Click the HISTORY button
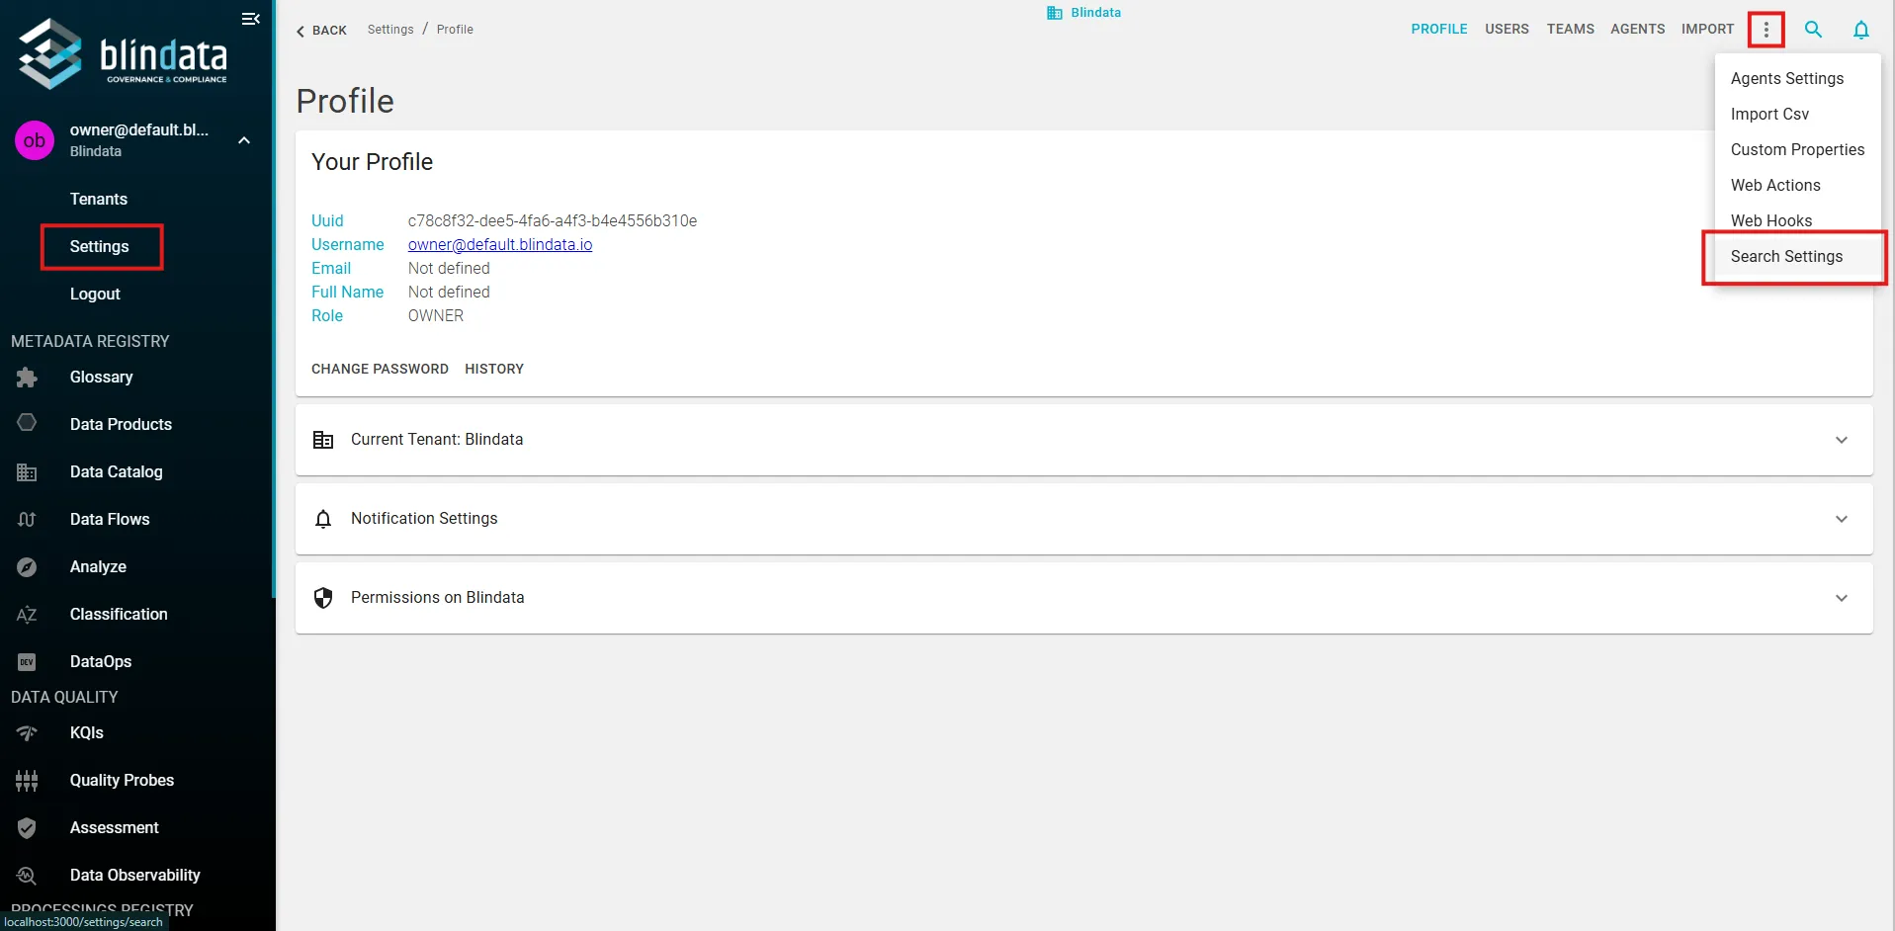This screenshot has height=931, width=1895. [494, 369]
